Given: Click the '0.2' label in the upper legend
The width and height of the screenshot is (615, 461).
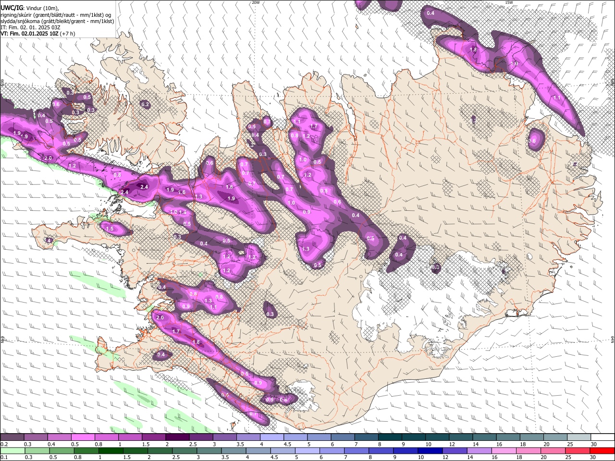Looking at the screenshot, I should (4, 444).
